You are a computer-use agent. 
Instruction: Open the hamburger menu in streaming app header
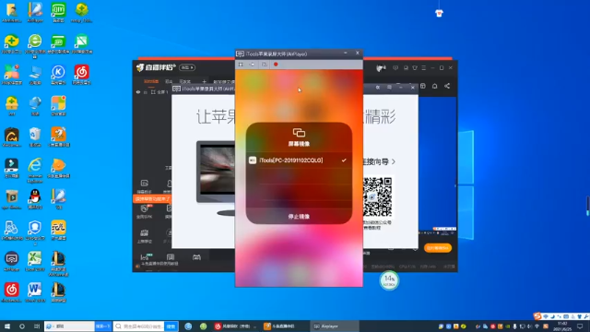[x=424, y=67]
